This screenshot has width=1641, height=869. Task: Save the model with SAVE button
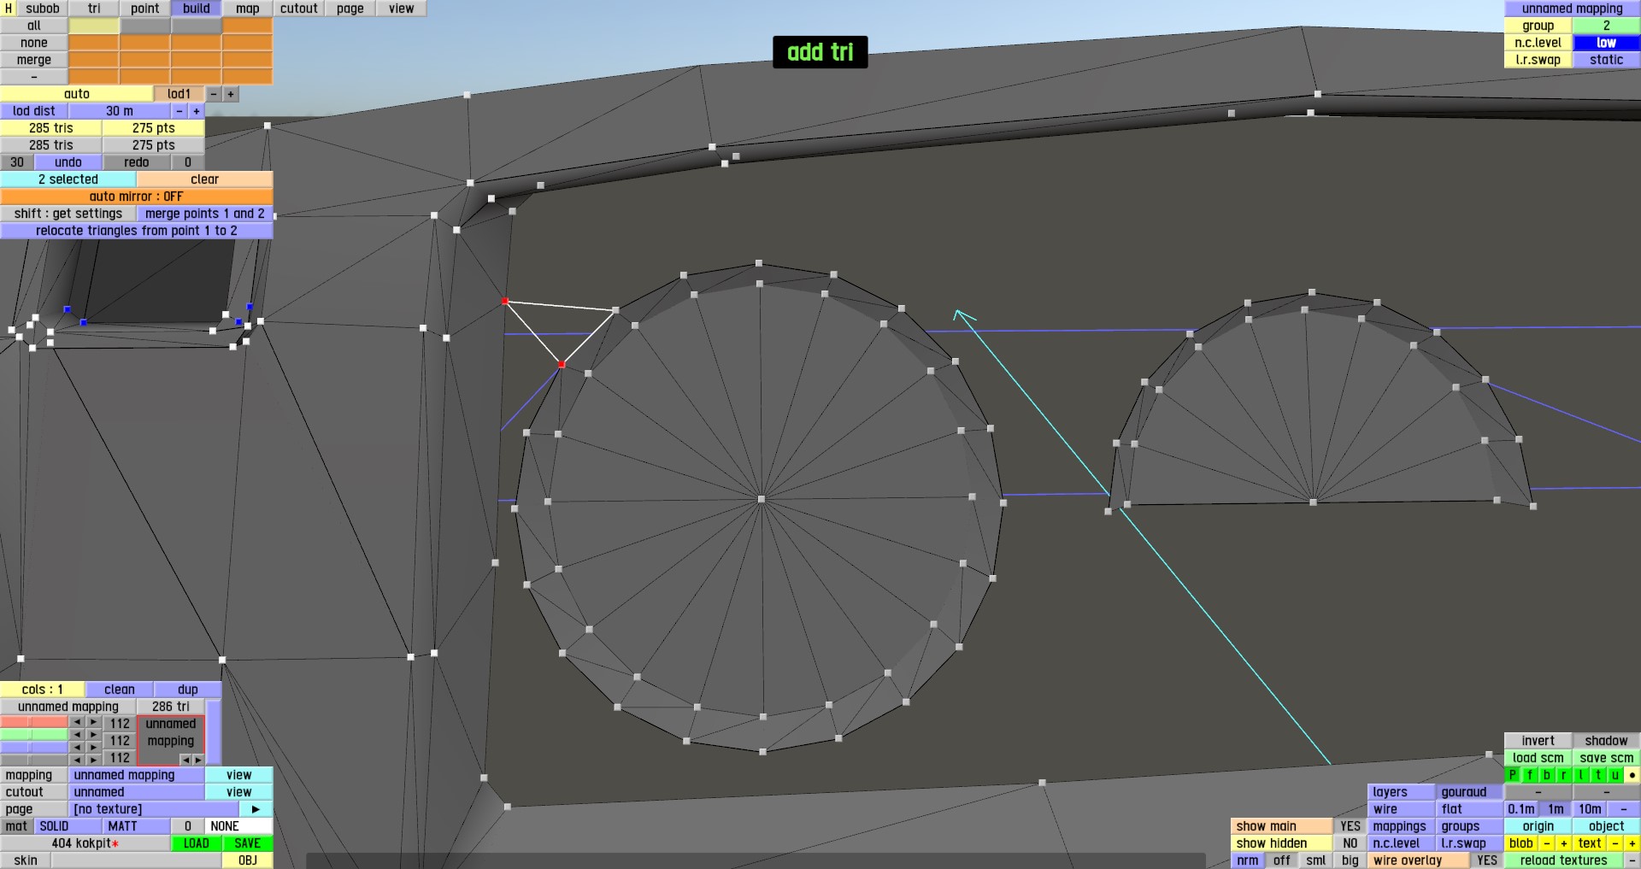248,843
